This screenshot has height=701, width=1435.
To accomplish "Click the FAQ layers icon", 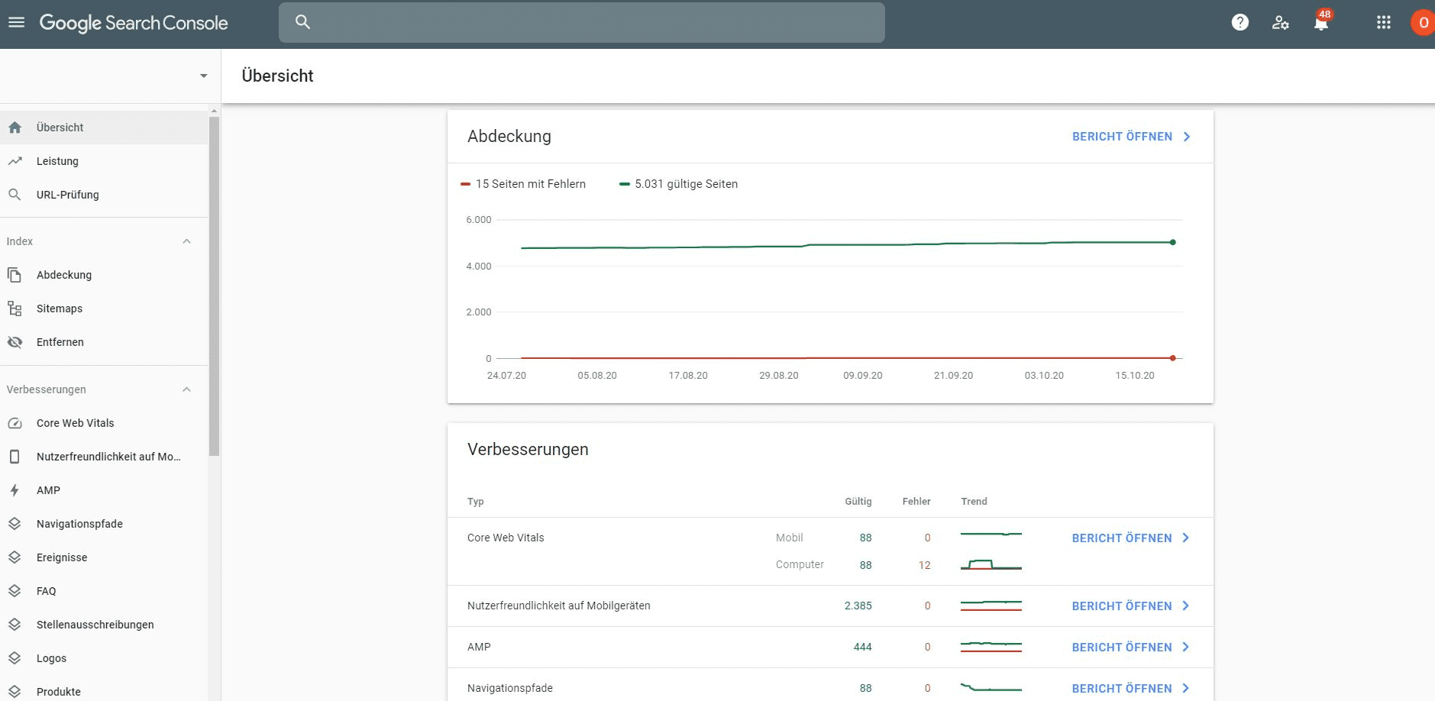I will (x=15, y=591).
